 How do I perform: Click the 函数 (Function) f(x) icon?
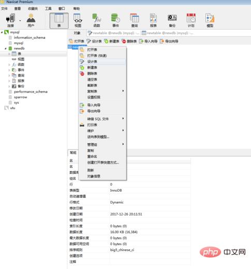pos(97,20)
